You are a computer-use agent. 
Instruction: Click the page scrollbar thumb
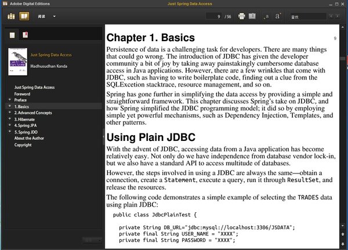click(x=343, y=59)
